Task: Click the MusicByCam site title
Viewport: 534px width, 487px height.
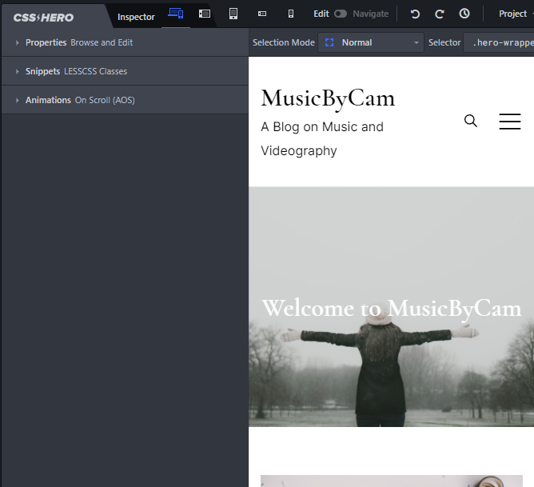Action: pos(328,98)
